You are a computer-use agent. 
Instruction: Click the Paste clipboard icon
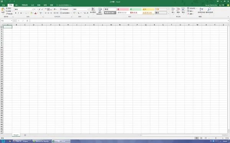point(3,10)
